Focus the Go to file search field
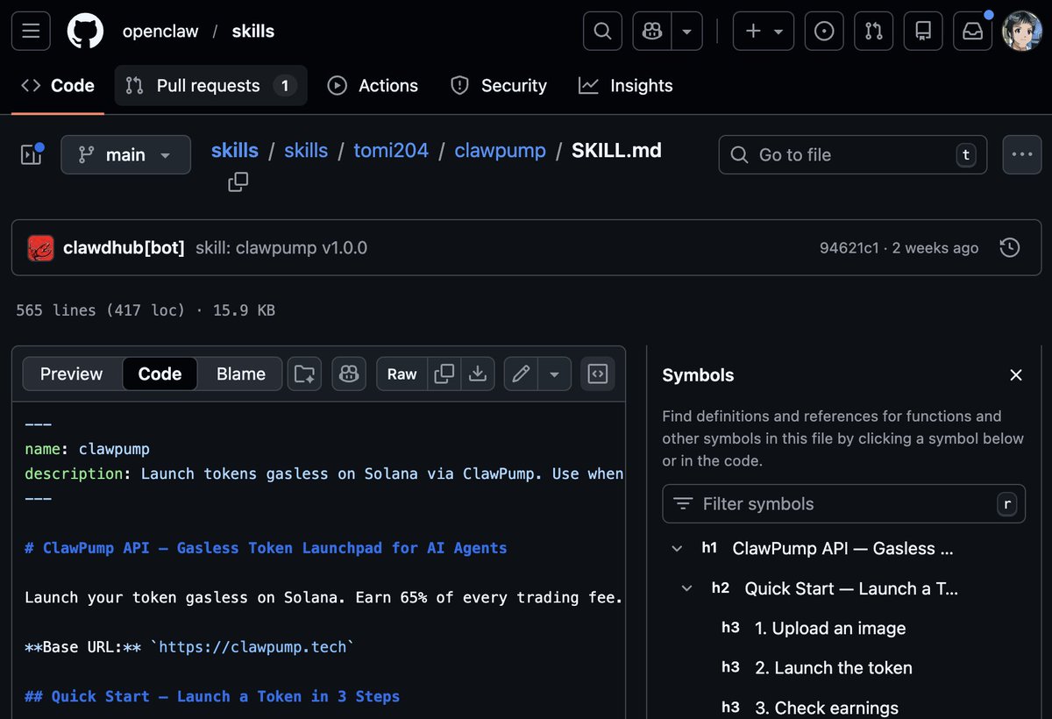 [853, 155]
